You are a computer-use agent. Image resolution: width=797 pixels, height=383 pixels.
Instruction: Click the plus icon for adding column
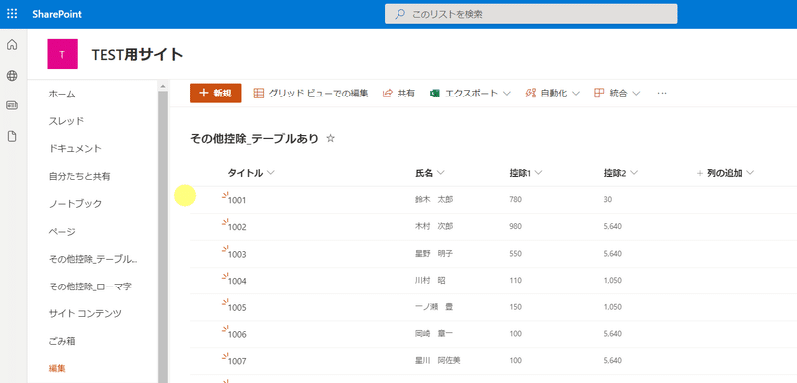click(x=700, y=173)
